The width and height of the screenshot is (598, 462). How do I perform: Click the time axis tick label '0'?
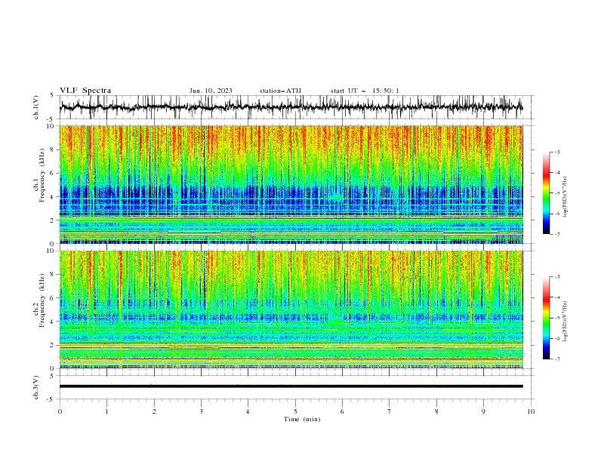[60, 411]
